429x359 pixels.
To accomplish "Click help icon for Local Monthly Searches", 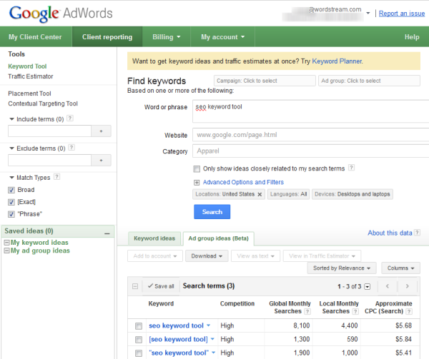I will [x=355, y=311].
